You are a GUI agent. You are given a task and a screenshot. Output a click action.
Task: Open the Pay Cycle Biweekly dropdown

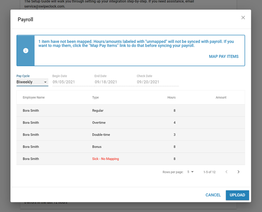coord(32,82)
